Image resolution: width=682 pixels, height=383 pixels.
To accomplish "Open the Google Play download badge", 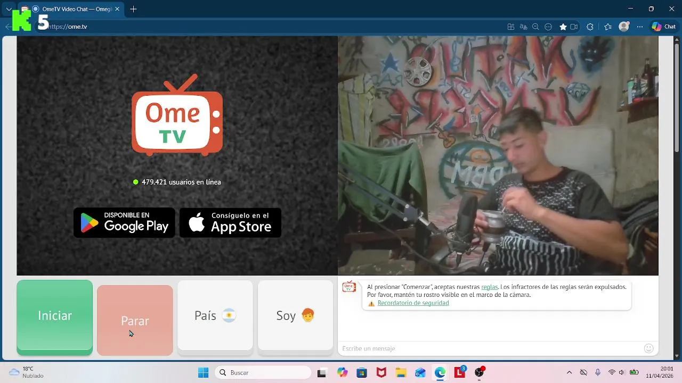I will point(124,223).
